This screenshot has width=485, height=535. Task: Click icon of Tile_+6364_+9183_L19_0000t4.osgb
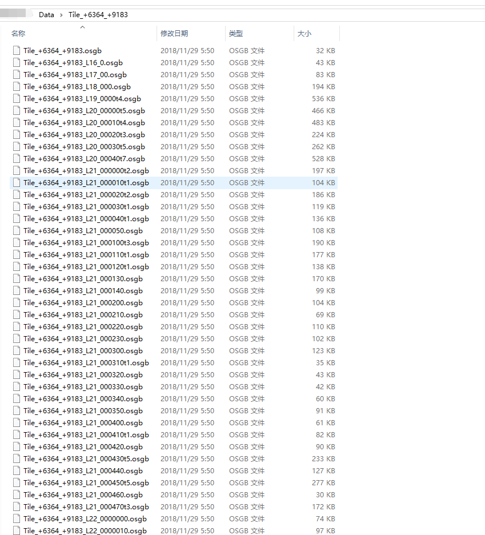pyautogui.click(x=17, y=99)
